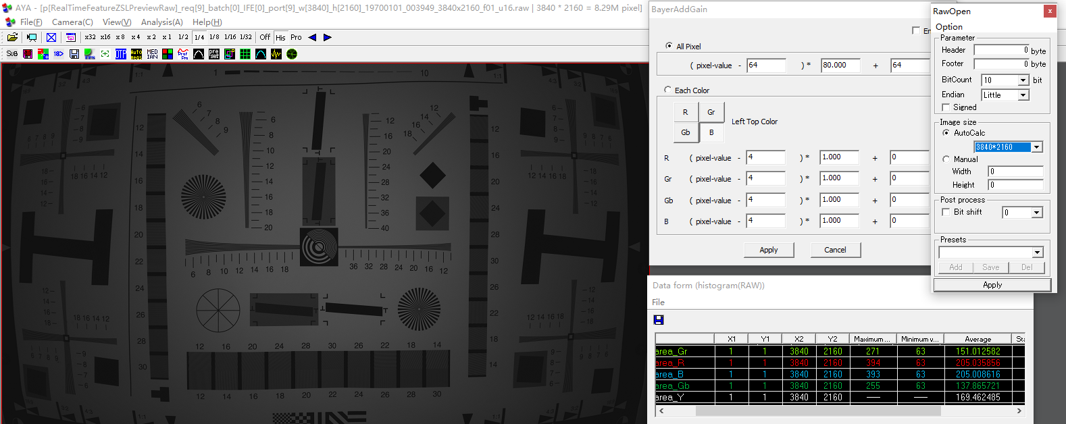Click the green grid icon
Viewport: 1066px width, 424px height.
245,54
